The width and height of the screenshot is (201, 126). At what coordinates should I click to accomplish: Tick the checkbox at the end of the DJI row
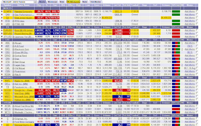[x=197, y=18]
